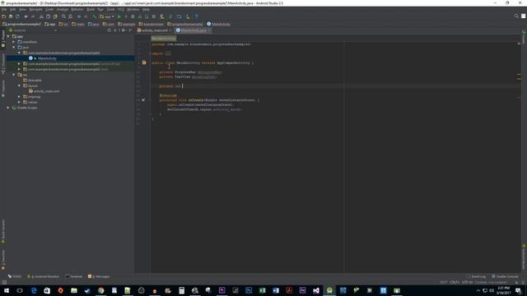
Task: Click Scroll from Source icon in Project panel
Action: pyautogui.click(x=109, y=30)
